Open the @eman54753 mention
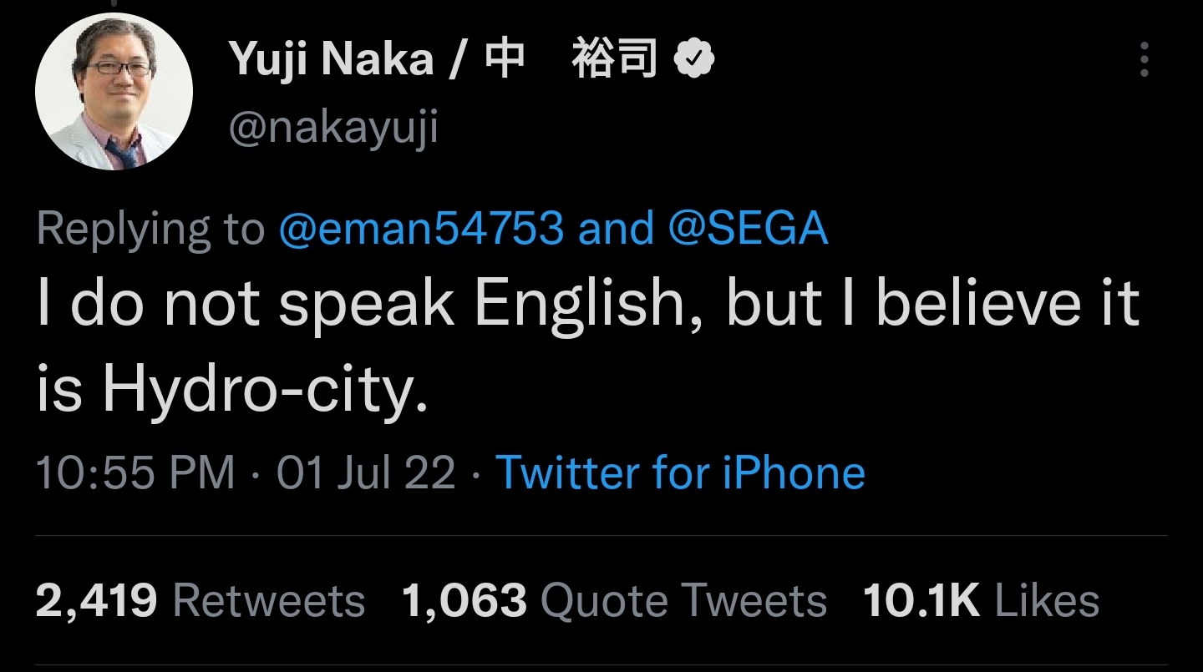Screen dimensions: 1203x672 (x=420, y=229)
